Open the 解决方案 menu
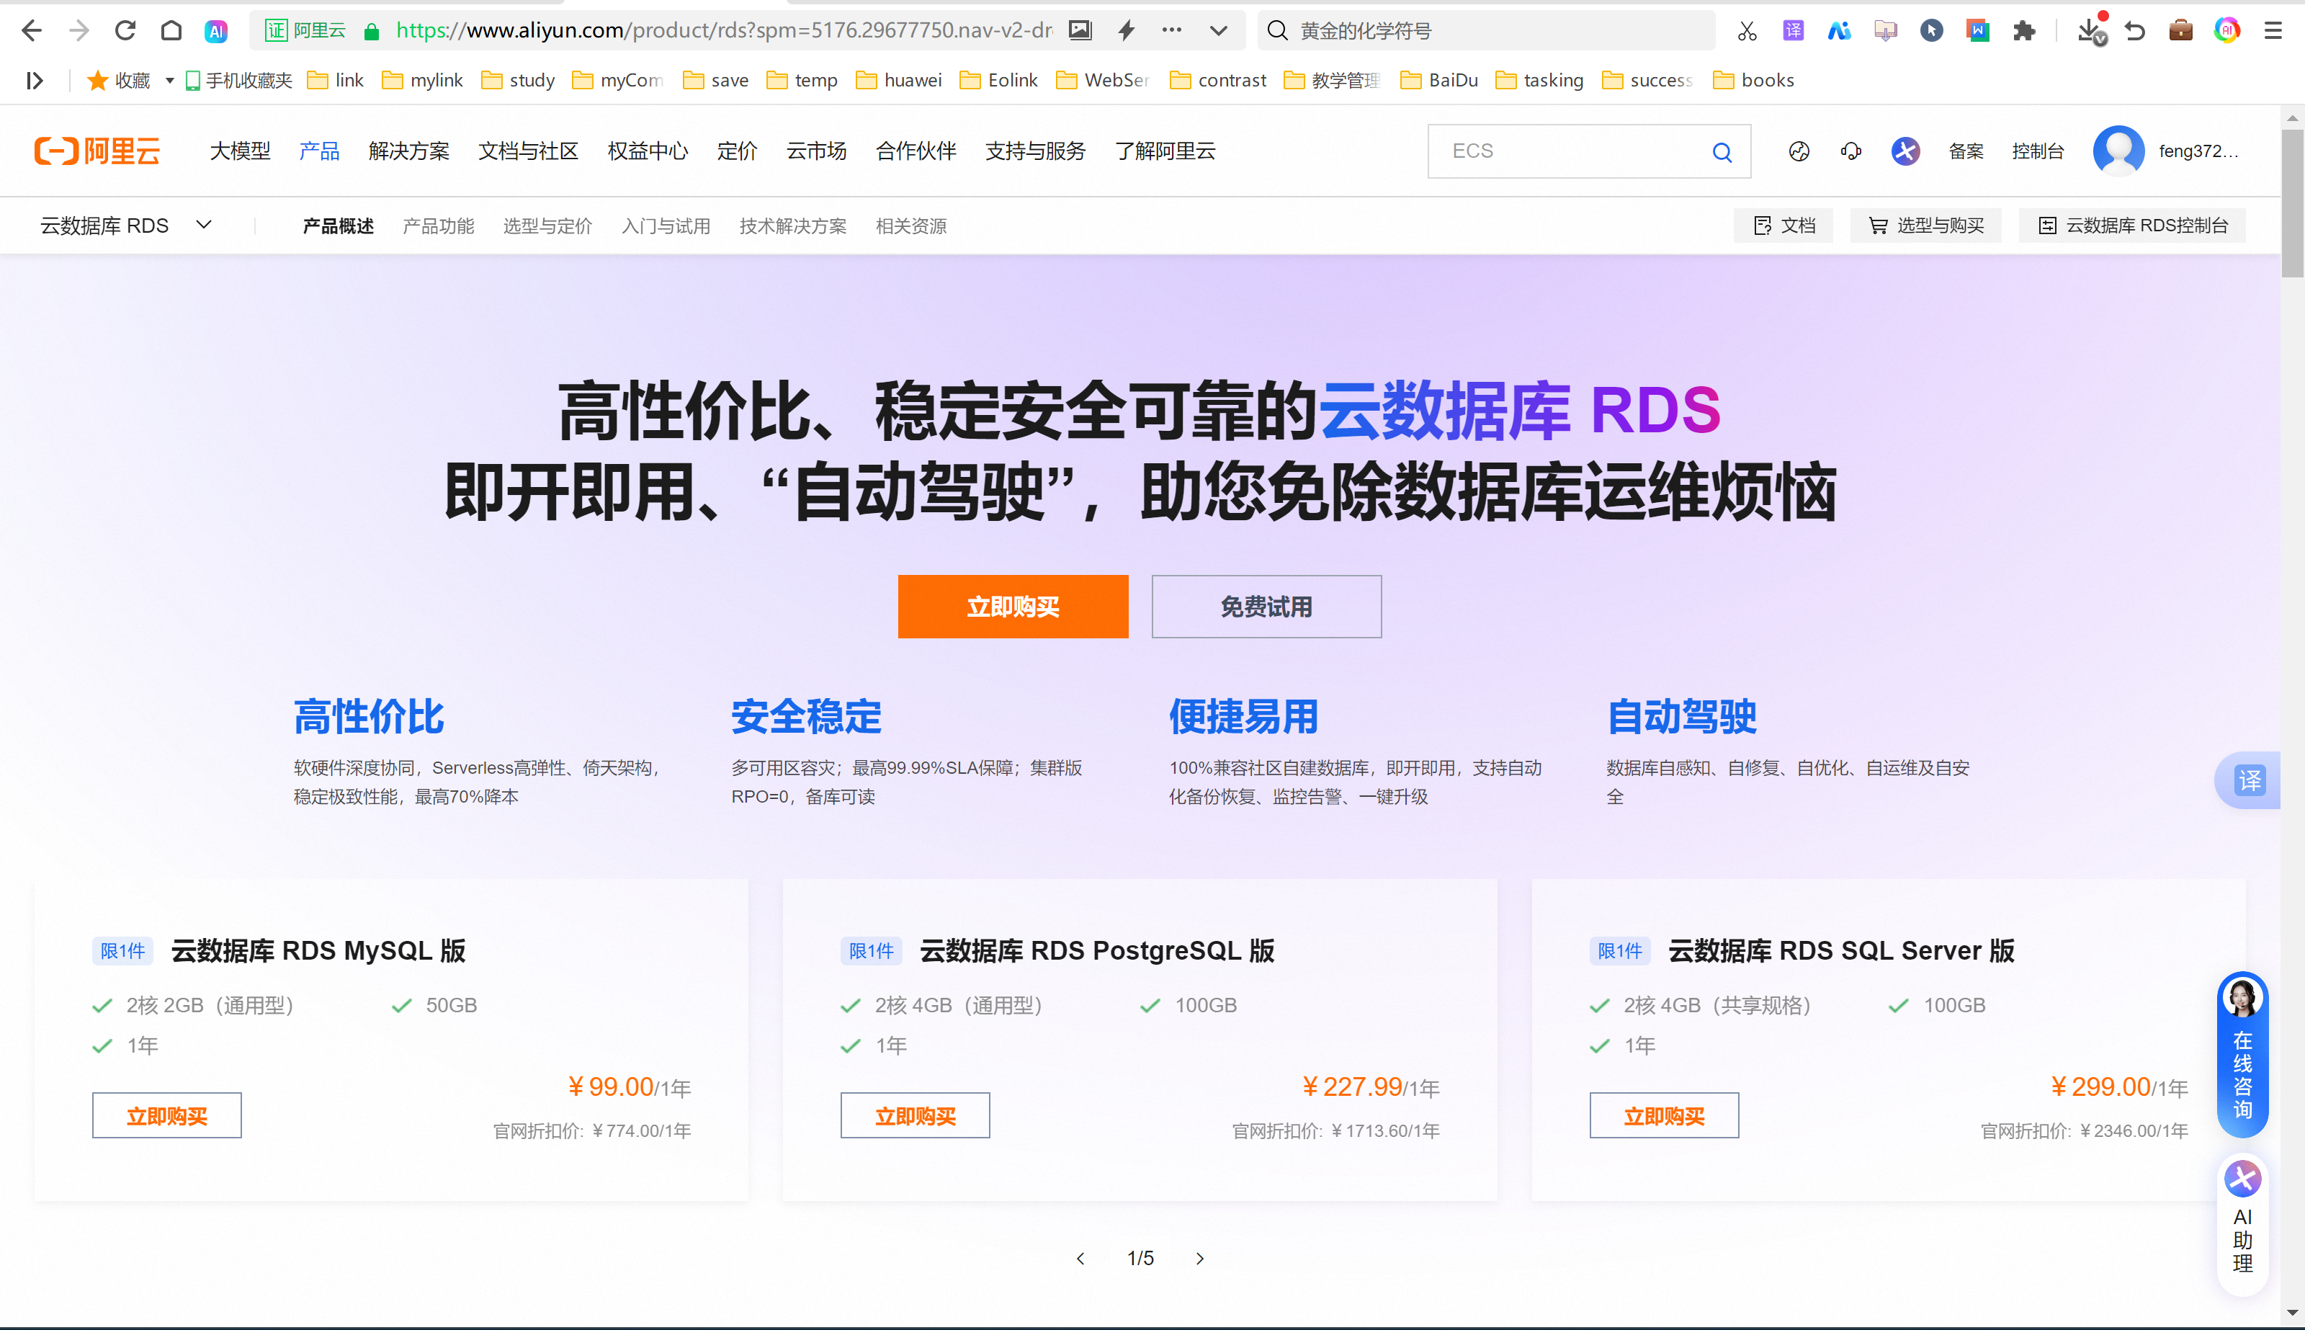 (x=409, y=151)
